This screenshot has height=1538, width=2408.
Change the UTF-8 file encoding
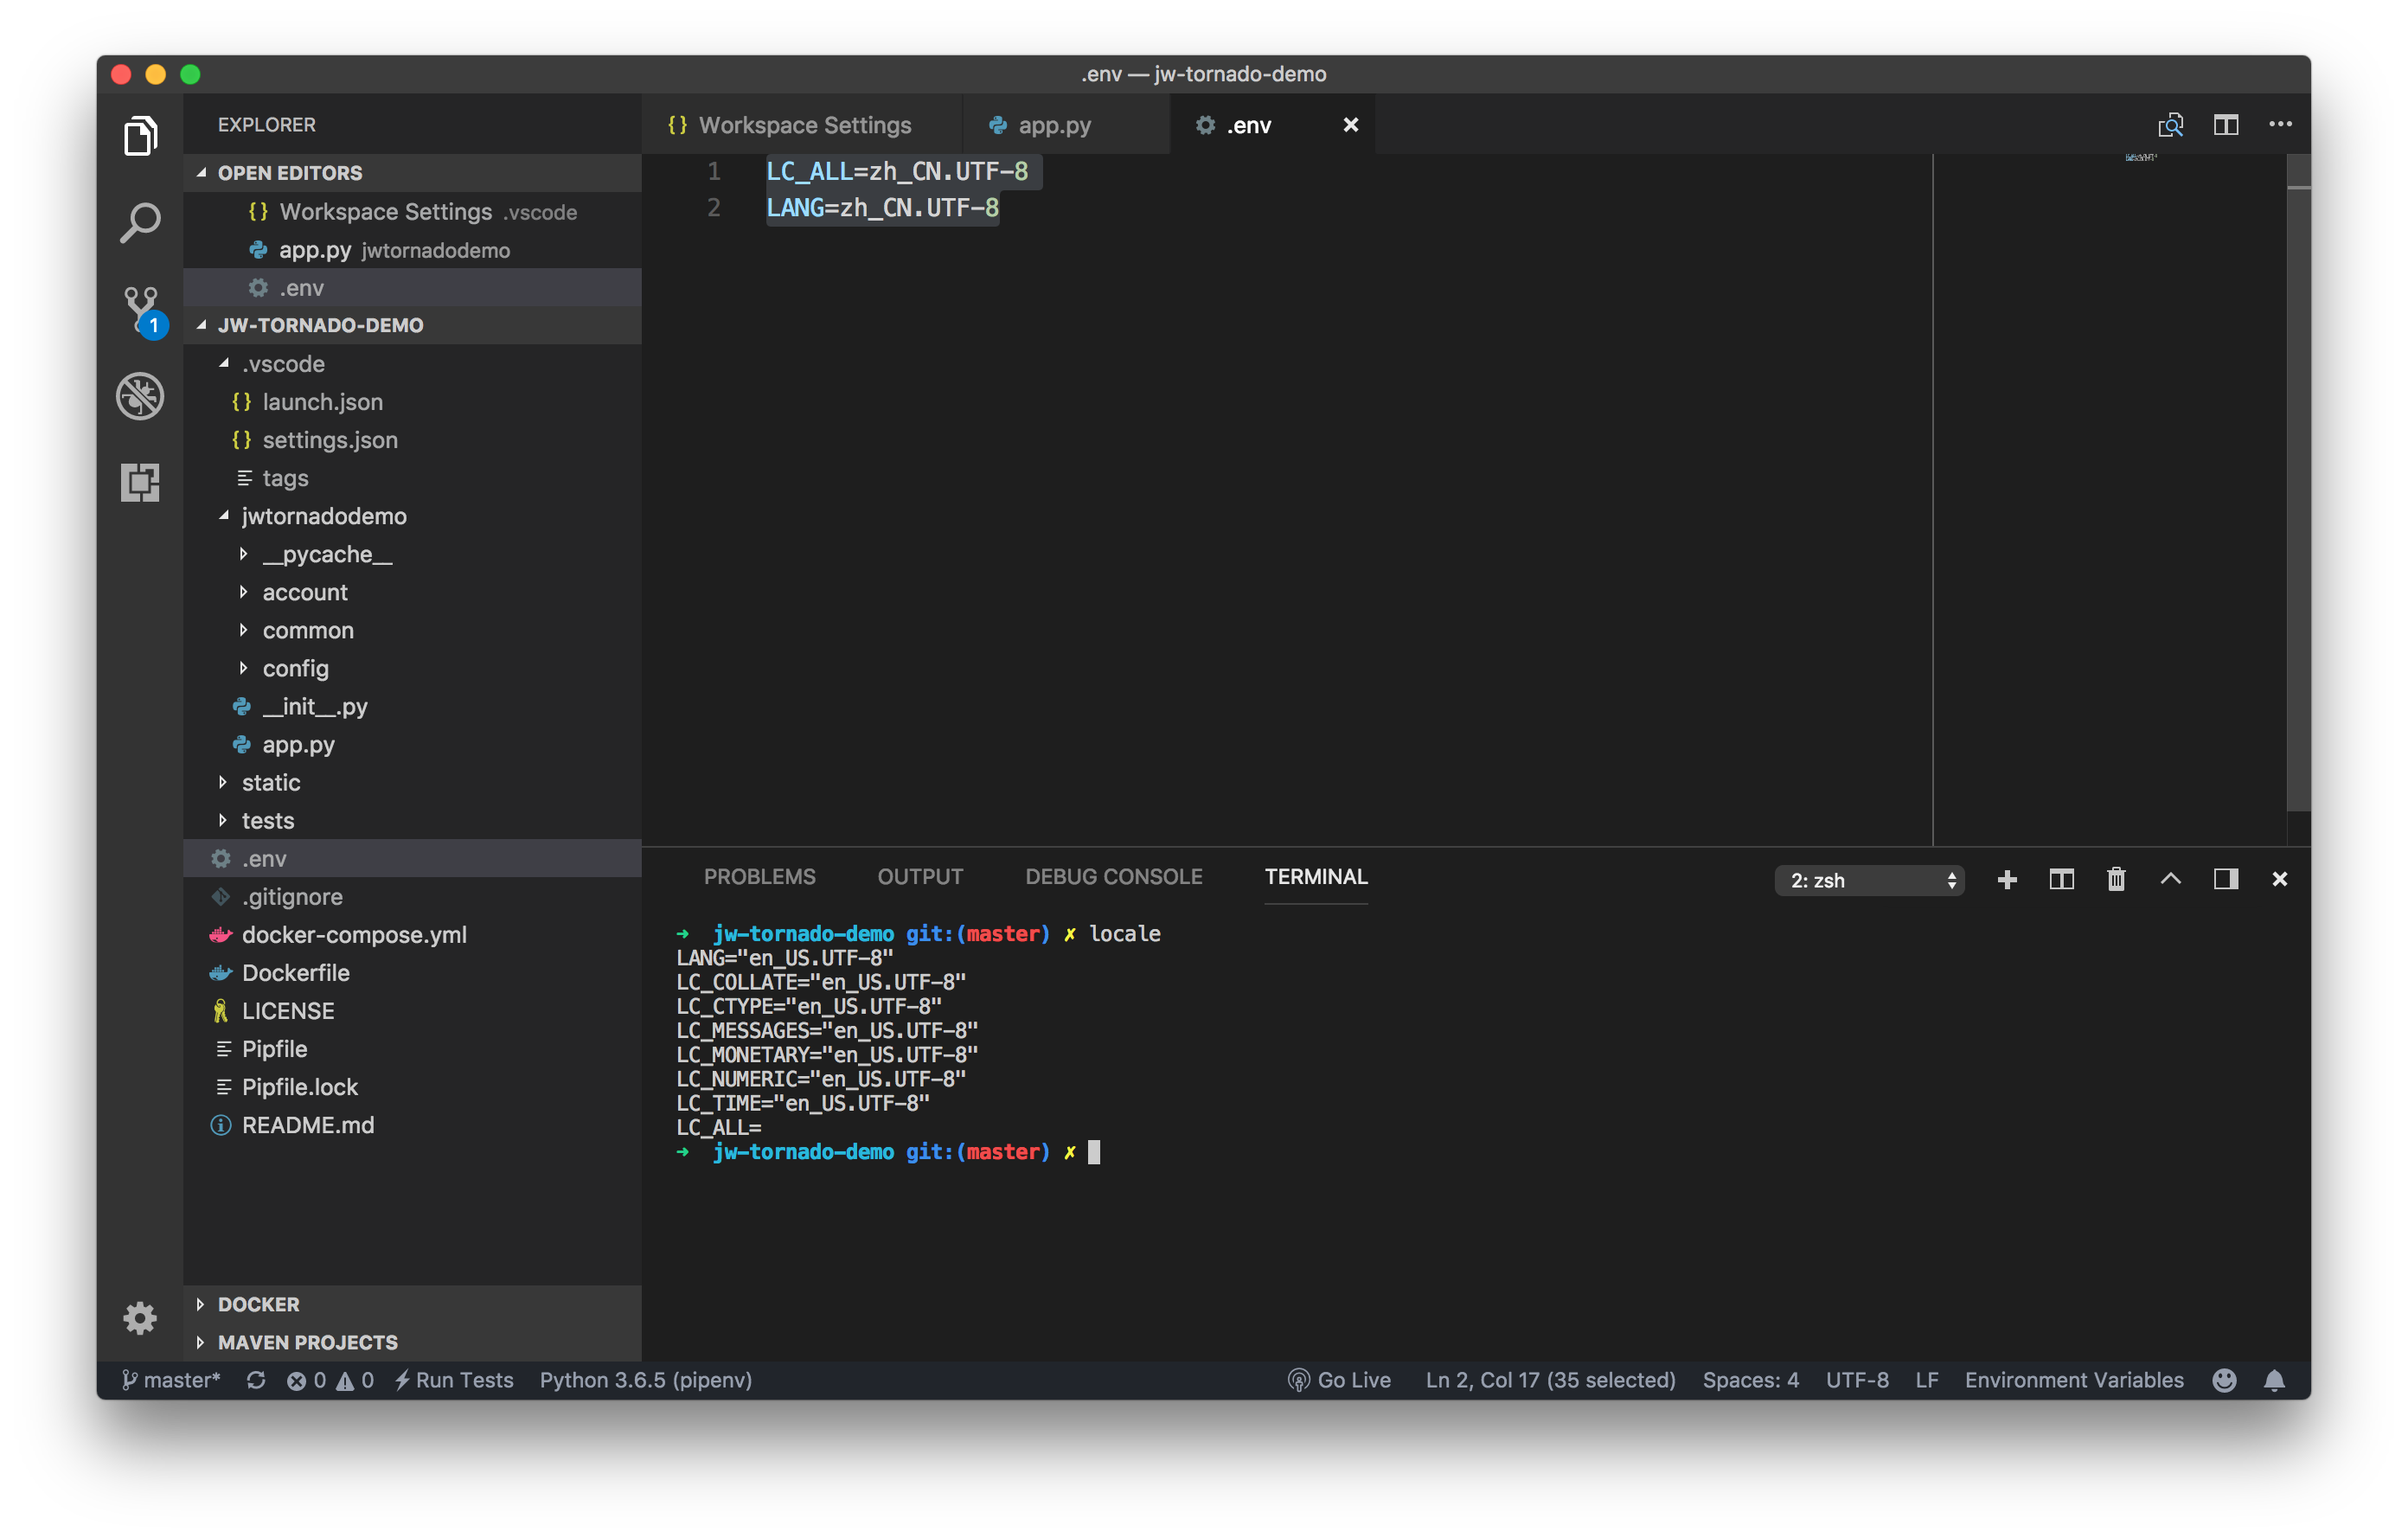pos(1857,1380)
